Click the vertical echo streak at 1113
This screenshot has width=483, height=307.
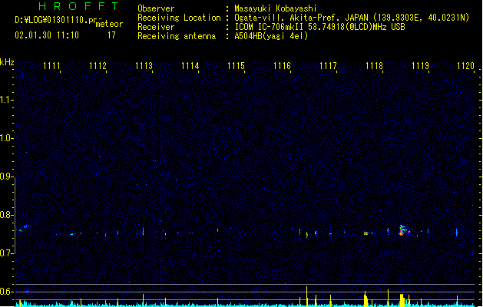tap(144, 230)
